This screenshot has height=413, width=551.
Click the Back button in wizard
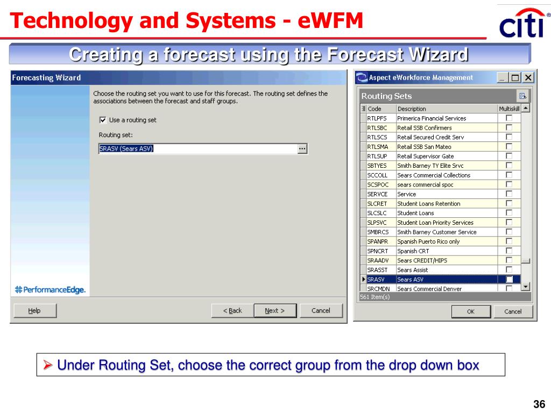coord(232,311)
